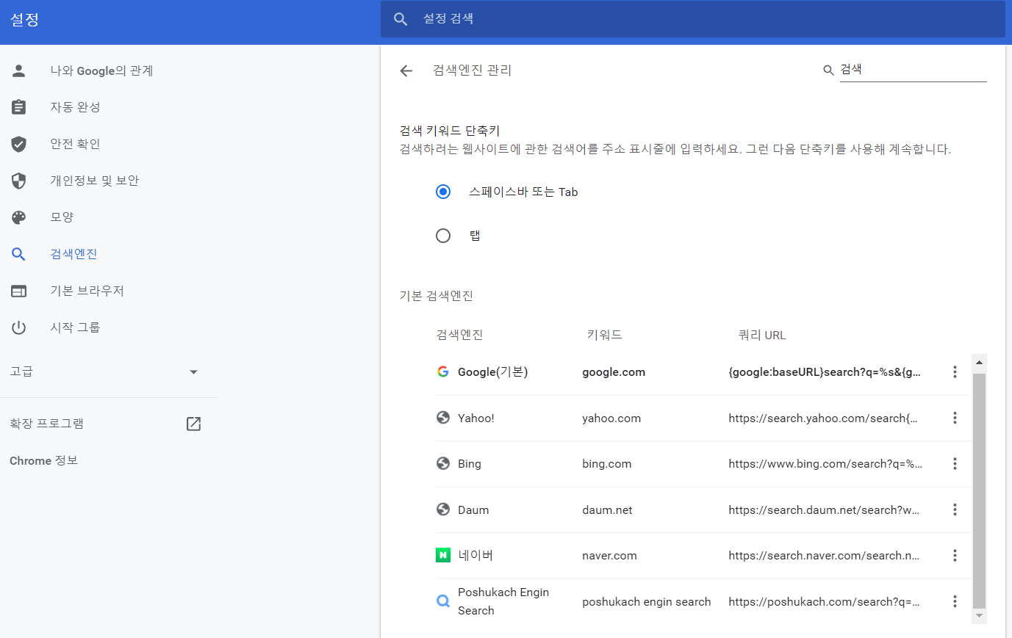Click the shield icon for 개인정보 및 보안
Viewport: 1012px width, 638px height.
[19, 181]
